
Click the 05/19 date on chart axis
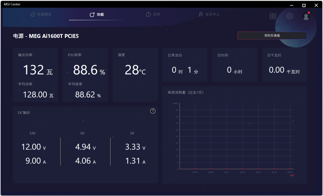(x=195, y=172)
